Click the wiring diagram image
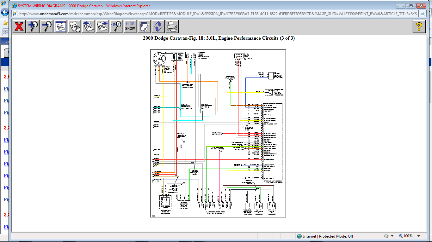 coord(218,133)
